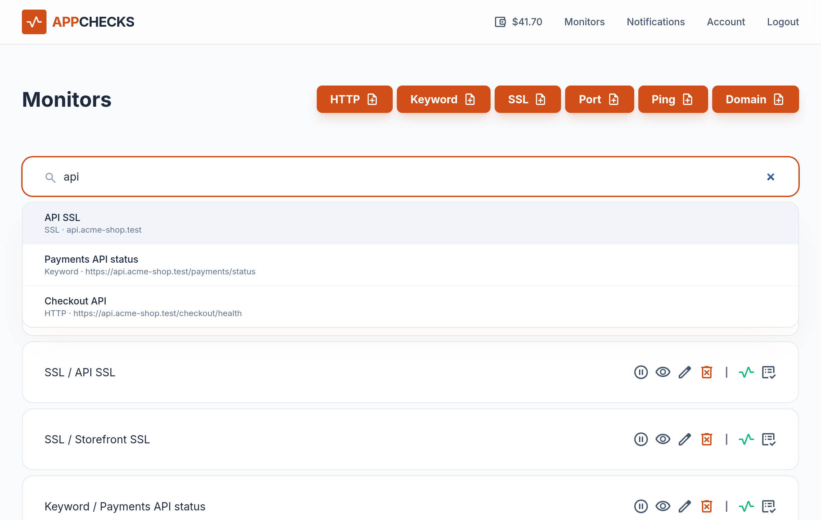This screenshot has height=520, width=821.
Task: Click Logout in top navigation
Action: pyautogui.click(x=783, y=22)
